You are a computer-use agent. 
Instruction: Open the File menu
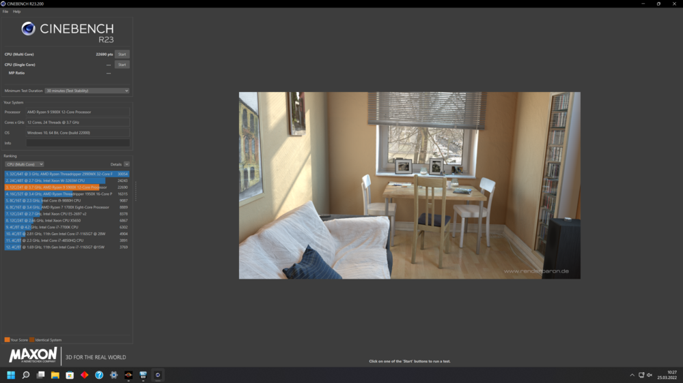[5, 12]
